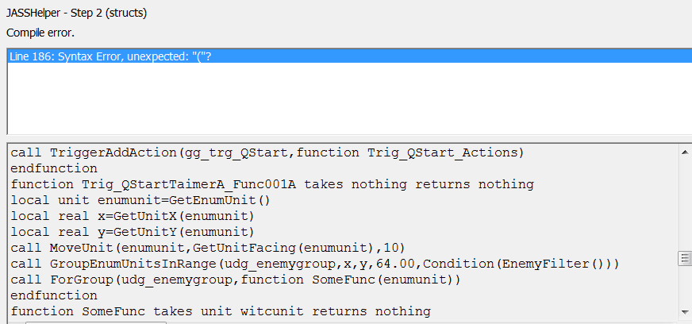Click the function SomeFunc takes unit line
Viewport: 692px width, 324px height.
coord(220,311)
